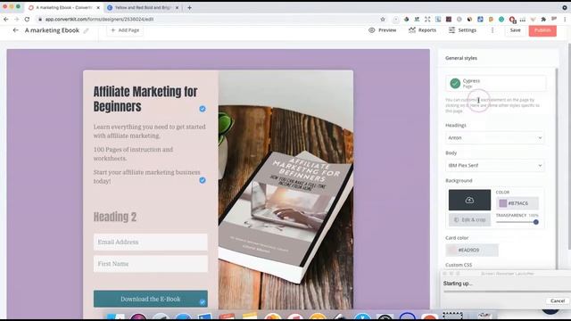Click the red extension icon with a badge
Screen dimensions: 571x321
click(512, 20)
